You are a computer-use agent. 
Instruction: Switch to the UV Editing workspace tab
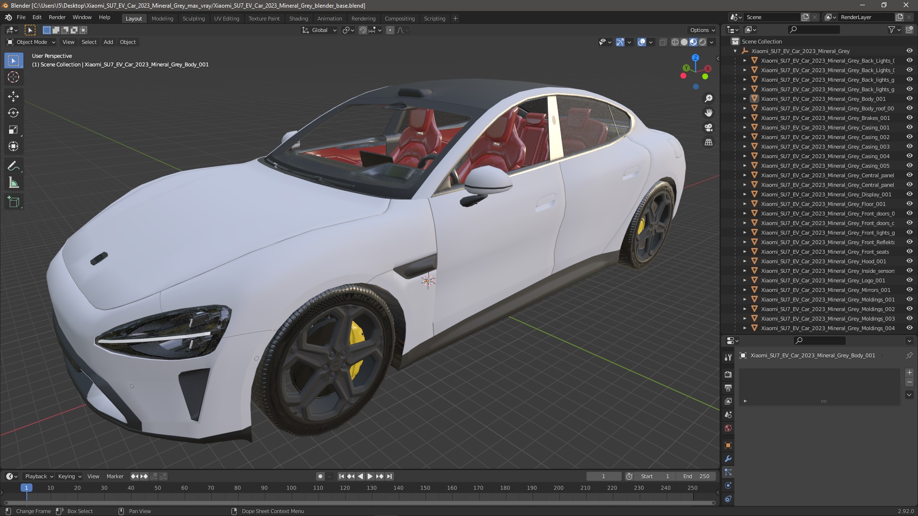[227, 19]
